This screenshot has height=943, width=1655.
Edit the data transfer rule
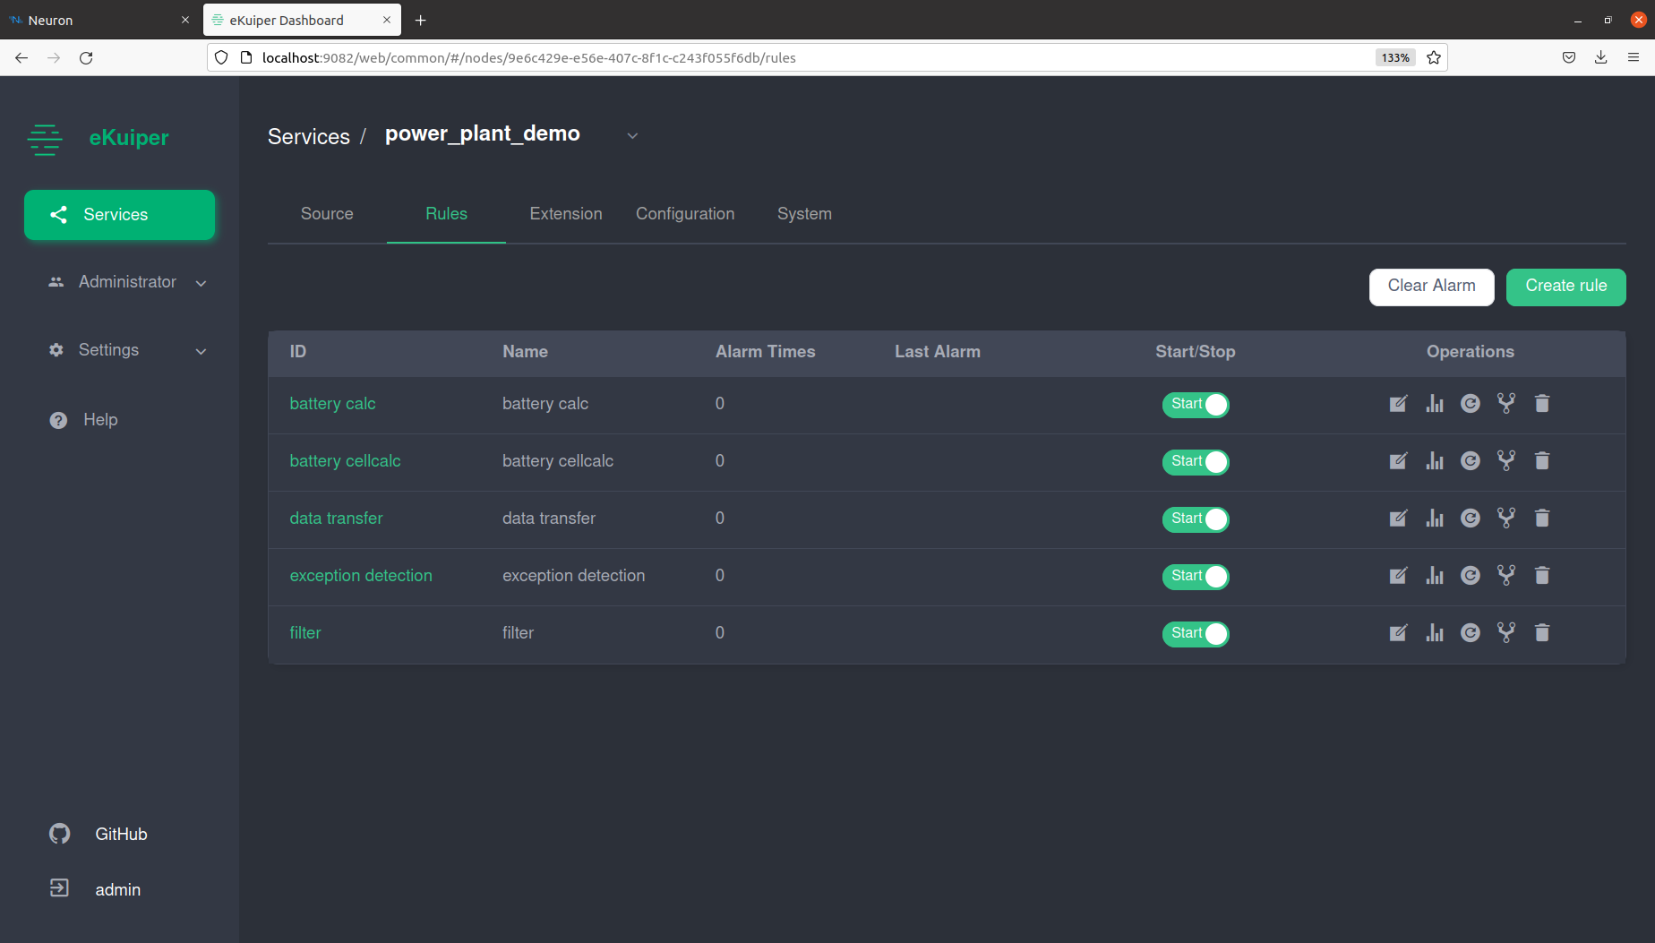point(1398,519)
